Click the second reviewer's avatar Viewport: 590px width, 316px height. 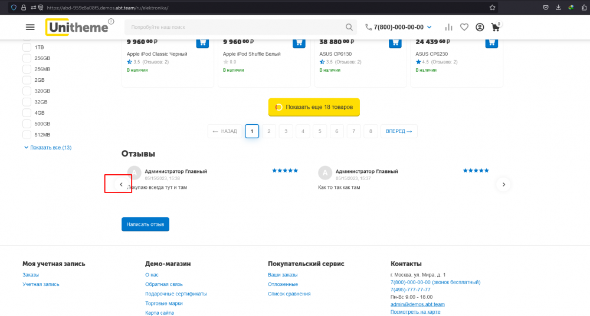click(x=325, y=173)
